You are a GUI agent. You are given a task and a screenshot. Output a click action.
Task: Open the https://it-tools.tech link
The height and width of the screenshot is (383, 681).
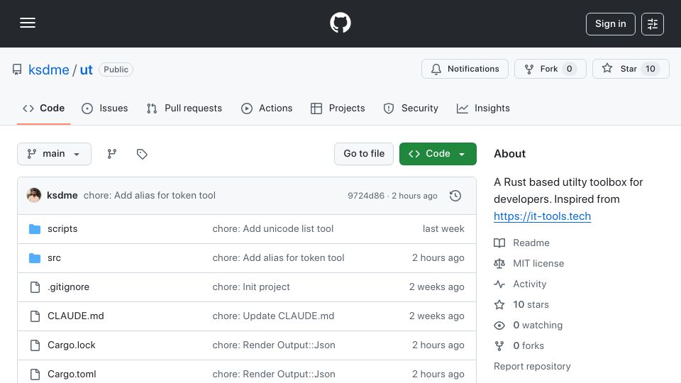[x=542, y=216]
